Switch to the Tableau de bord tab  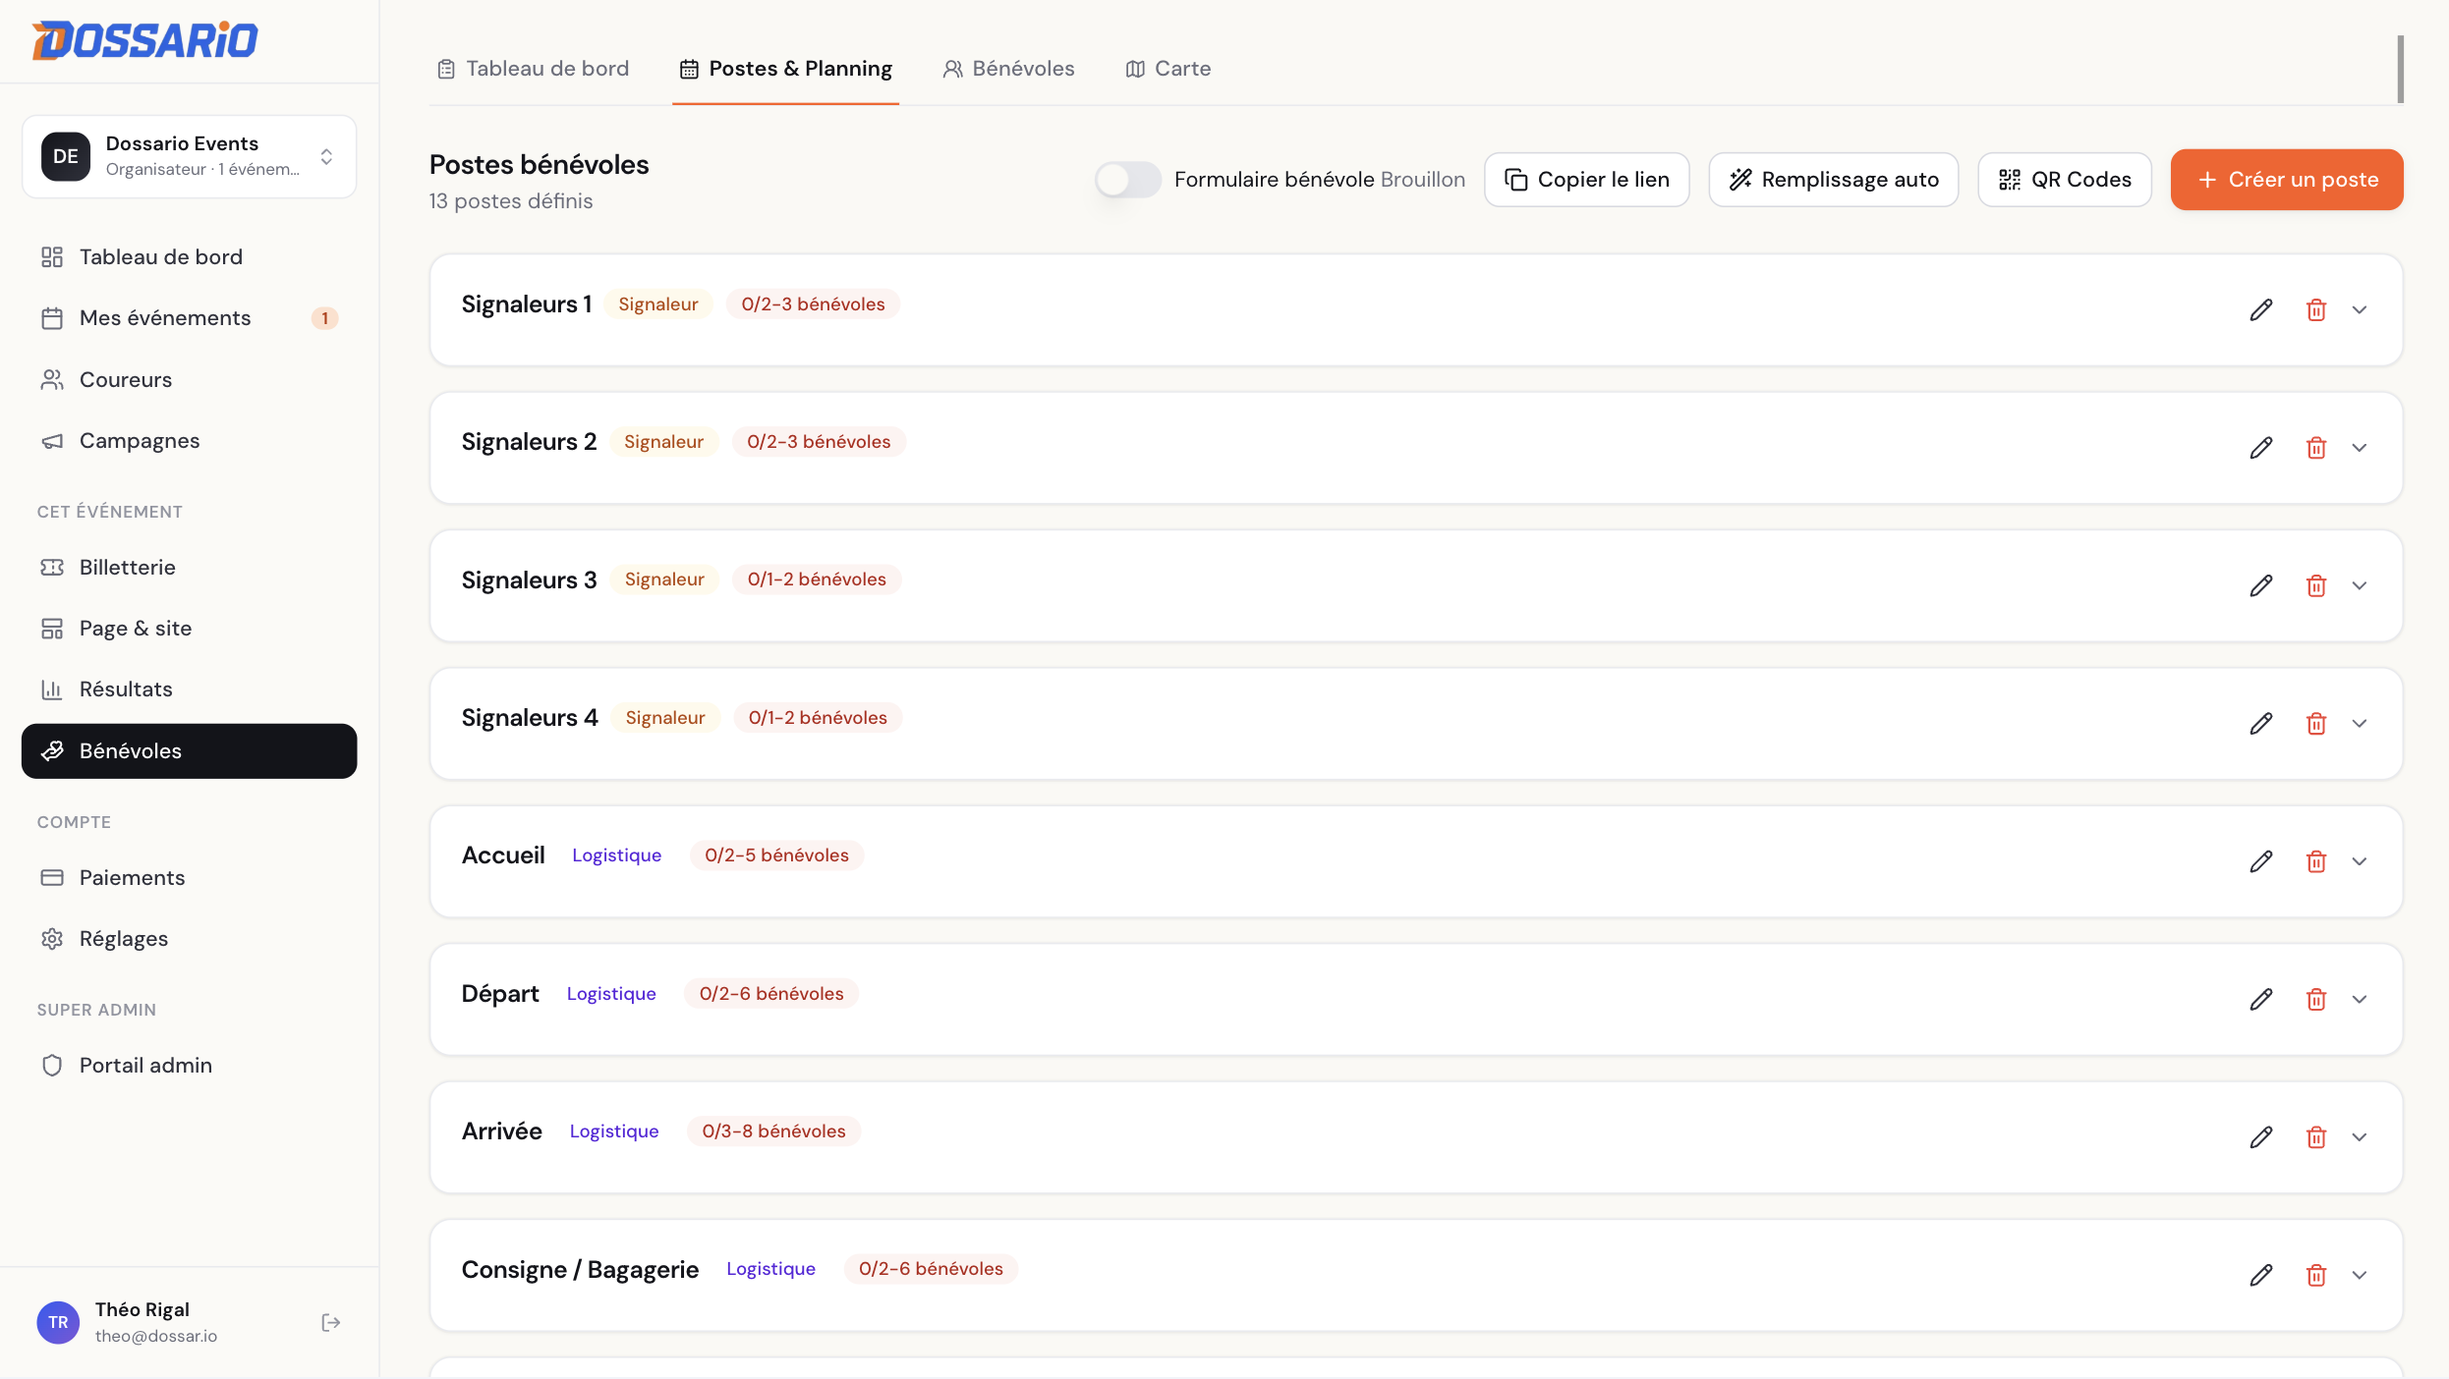coord(534,69)
